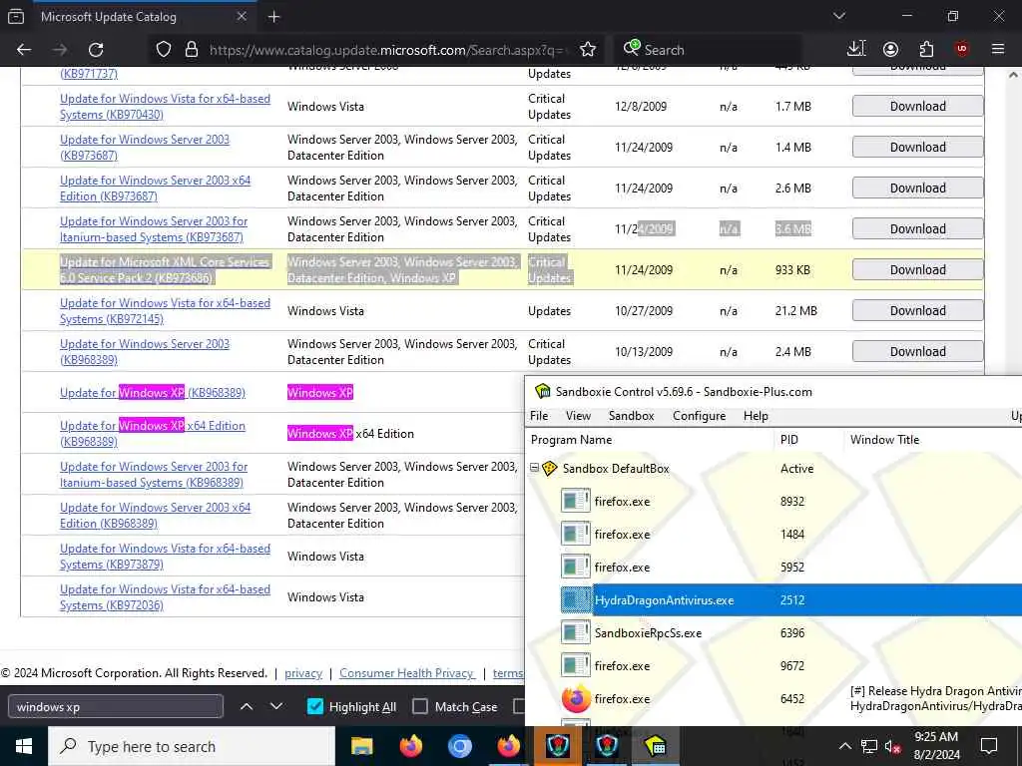Select the firefox.exe row with PID 1484
This screenshot has width=1022, height=766.
774,535
